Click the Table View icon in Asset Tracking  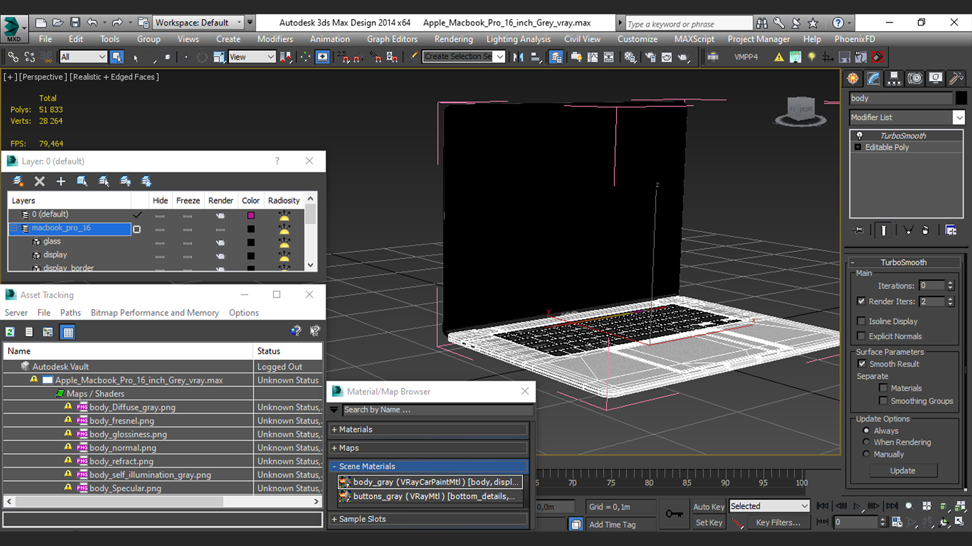click(67, 332)
